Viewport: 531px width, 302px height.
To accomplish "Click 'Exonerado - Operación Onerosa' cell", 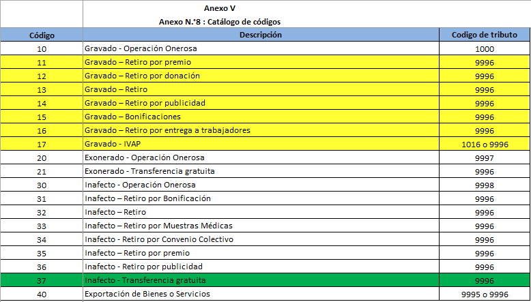I will pos(261,157).
